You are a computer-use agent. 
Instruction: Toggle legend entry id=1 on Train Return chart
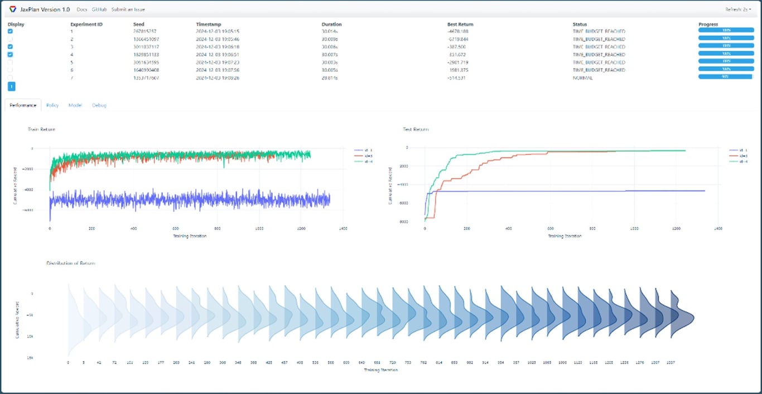[368, 149]
